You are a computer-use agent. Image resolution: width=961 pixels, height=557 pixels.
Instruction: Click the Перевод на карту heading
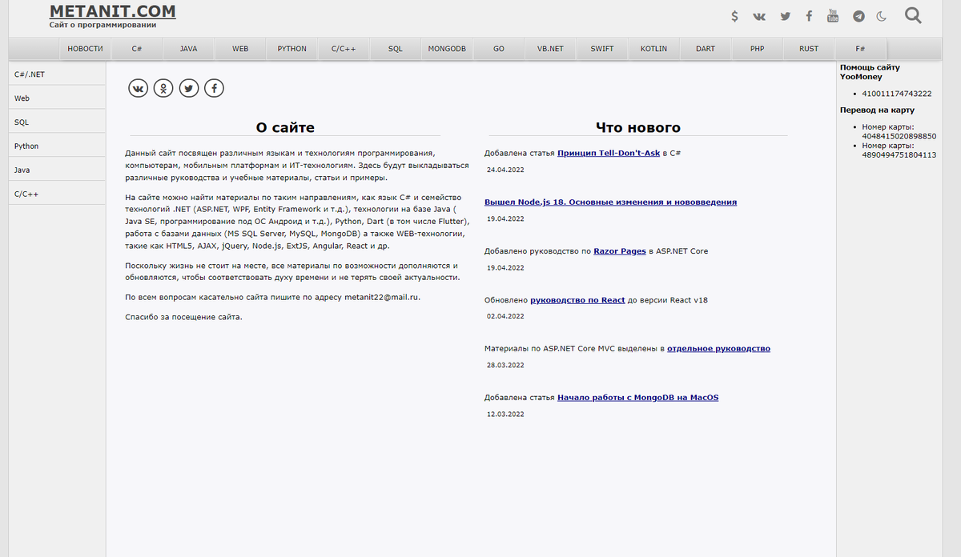[x=877, y=110]
